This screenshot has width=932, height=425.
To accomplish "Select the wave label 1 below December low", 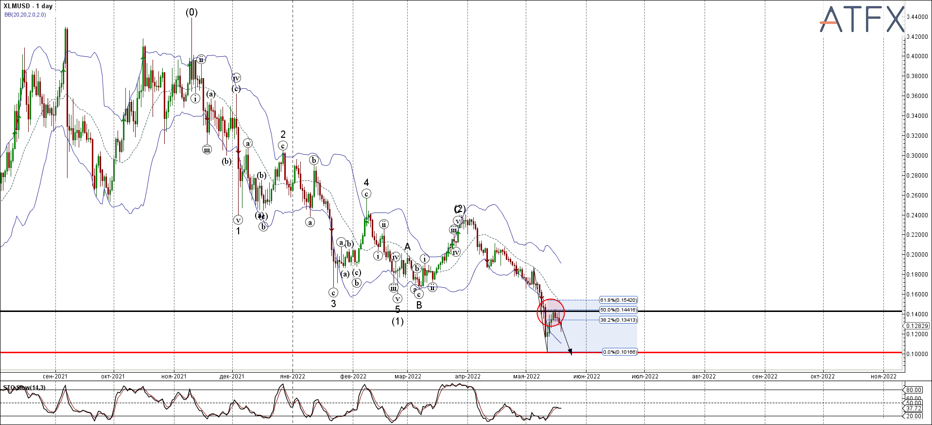I will (238, 231).
